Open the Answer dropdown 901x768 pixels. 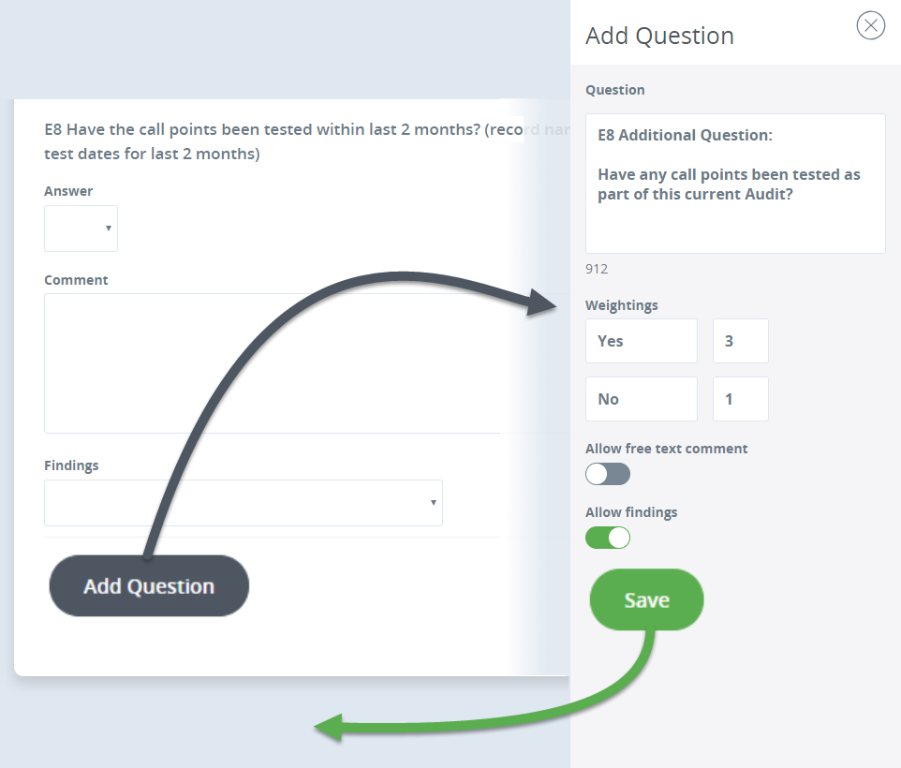coord(81,229)
